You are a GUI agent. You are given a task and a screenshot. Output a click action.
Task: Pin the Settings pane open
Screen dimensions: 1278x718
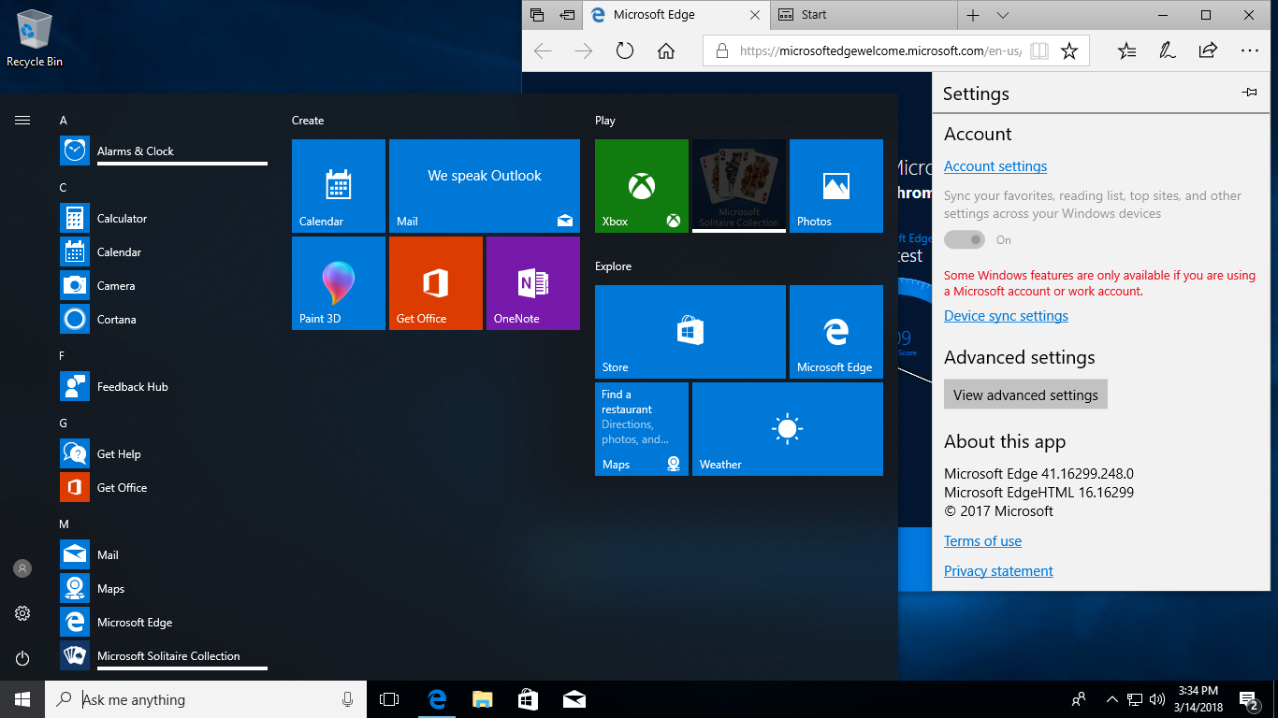pyautogui.click(x=1249, y=93)
